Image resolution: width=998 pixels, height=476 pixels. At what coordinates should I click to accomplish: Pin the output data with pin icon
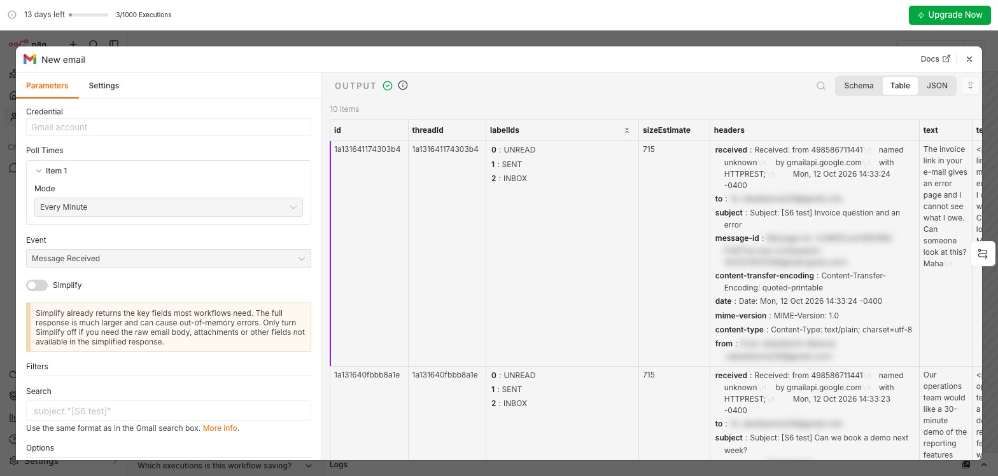click(x=971, y=86)
